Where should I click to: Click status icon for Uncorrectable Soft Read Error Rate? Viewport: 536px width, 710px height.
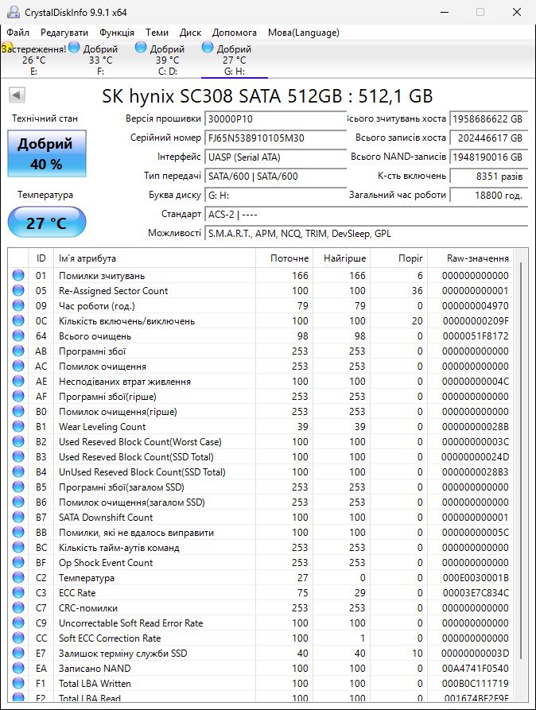pyautogui.click(x=18, y=623)
